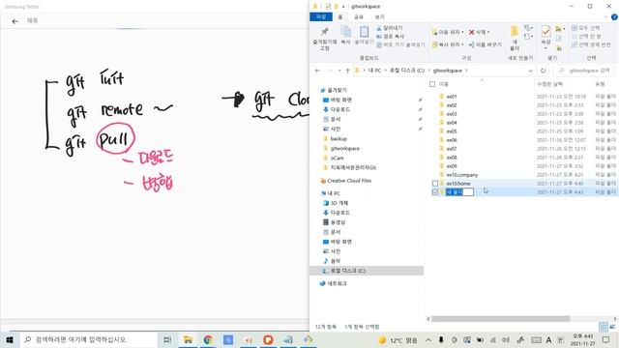This screenshot has height=348, width=619.
Task: Click 로컬 디스크 (C:) in the address breadcrumb
Action: coord(407,71)
